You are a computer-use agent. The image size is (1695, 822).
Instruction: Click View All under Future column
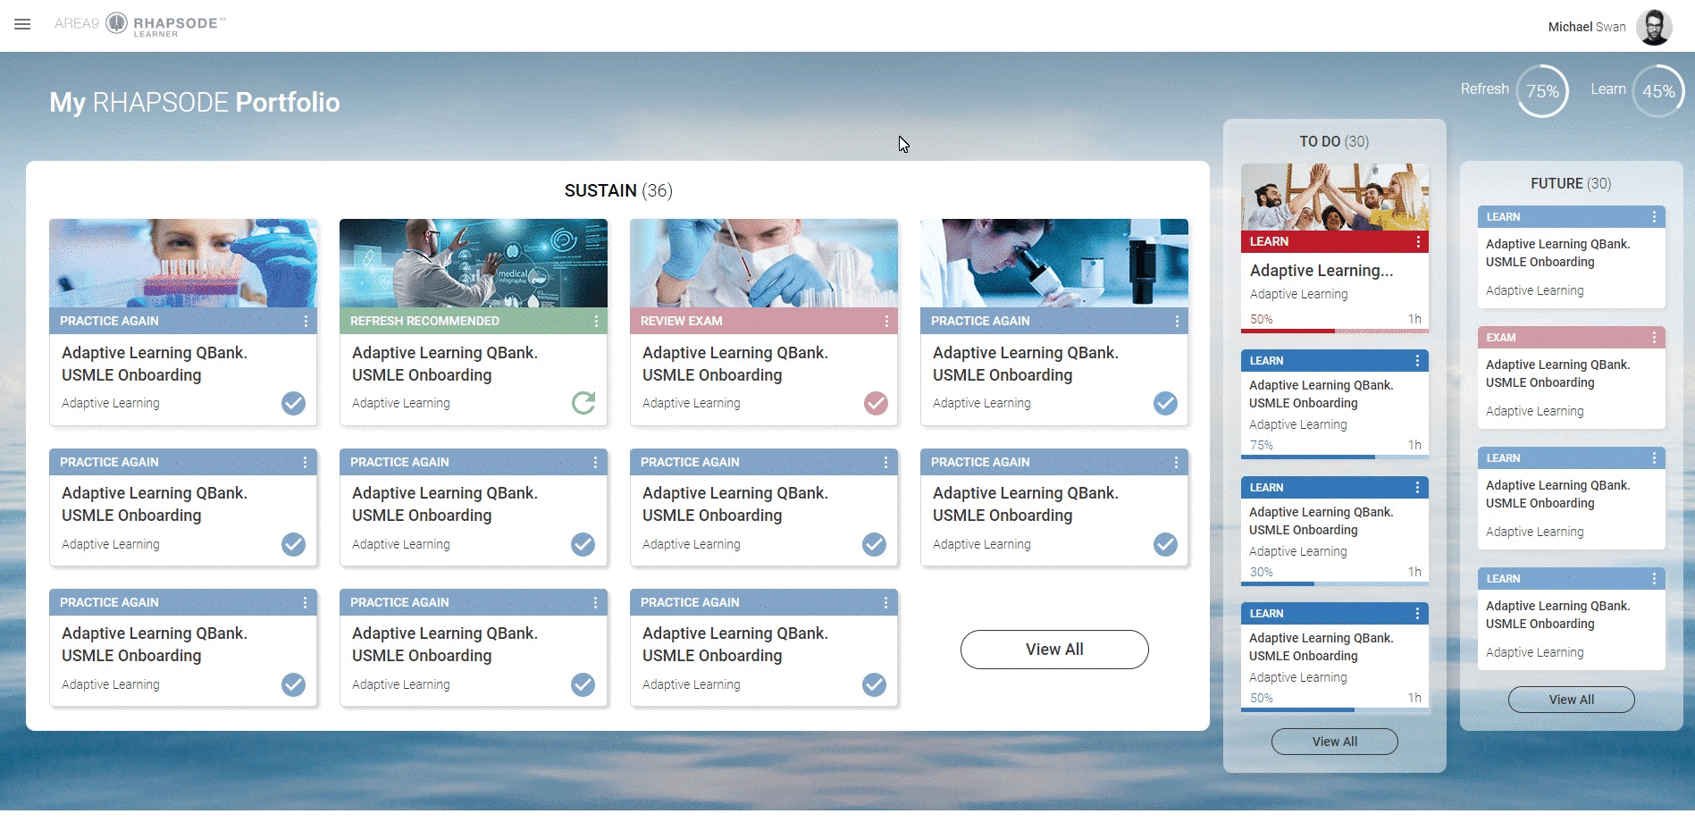(1572, 700)
